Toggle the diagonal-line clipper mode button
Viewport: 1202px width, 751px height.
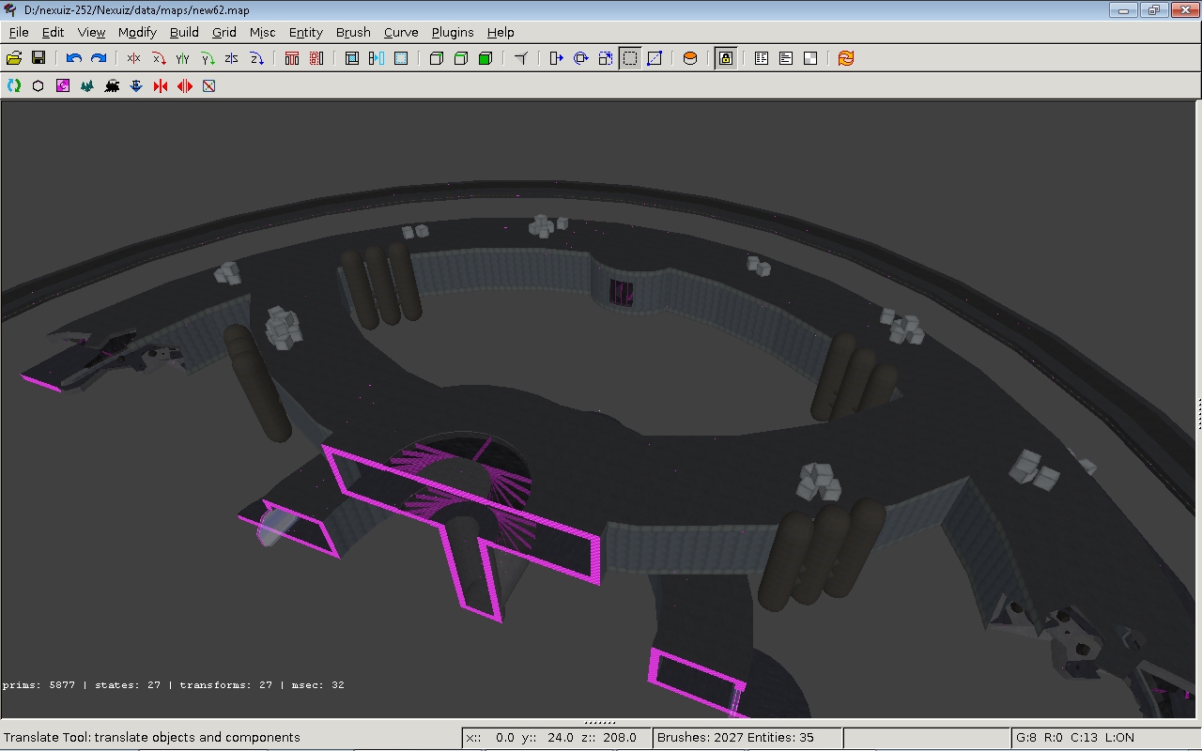[x=655, y=58]
